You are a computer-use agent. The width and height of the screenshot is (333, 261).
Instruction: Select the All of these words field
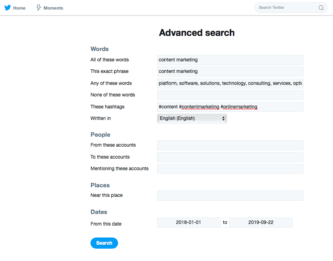point(230,59)
